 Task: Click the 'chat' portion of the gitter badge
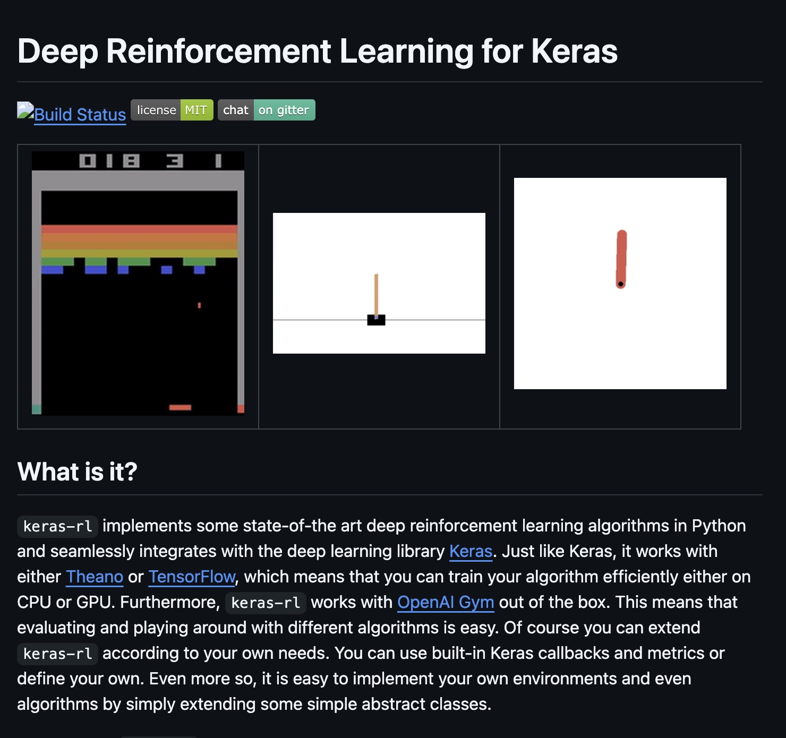pos(235,110)
